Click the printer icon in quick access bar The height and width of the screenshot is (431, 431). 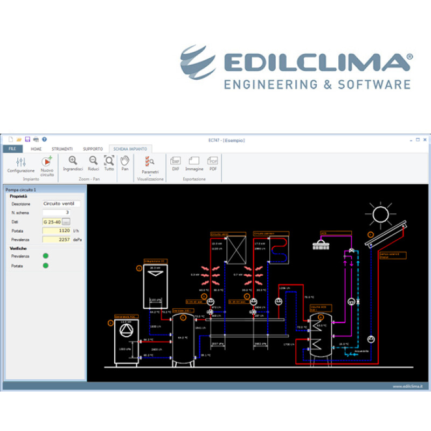pyautogui.click(x=36, y=140)
